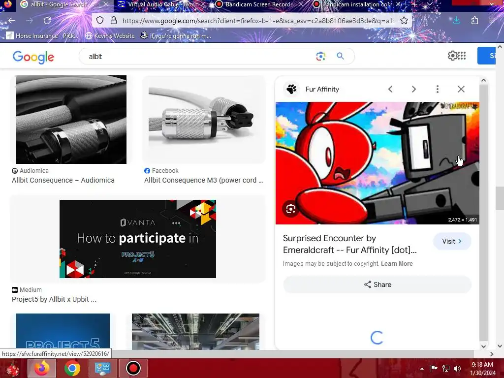Image resolution: width=504 pixels, height=378 pixels.
Task: Open Surprised Encounter large preview image
Action: (378, 163)
